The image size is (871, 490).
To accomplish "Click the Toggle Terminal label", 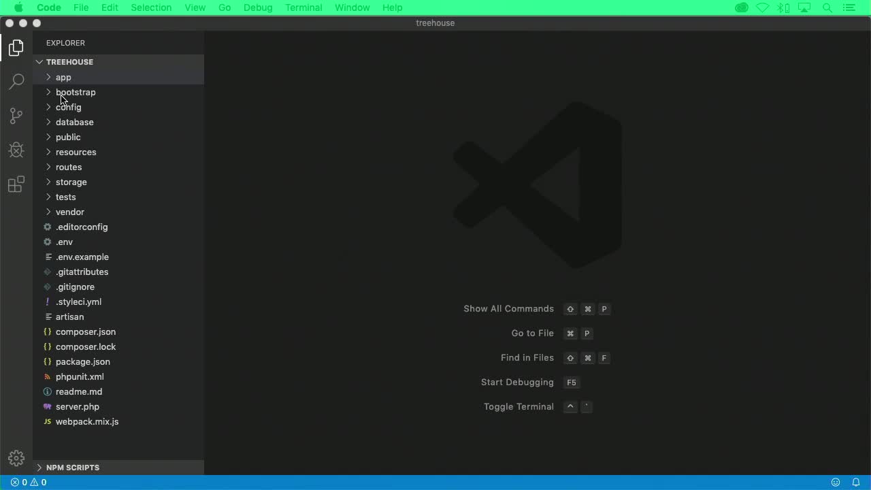I will tap(519, 406).
